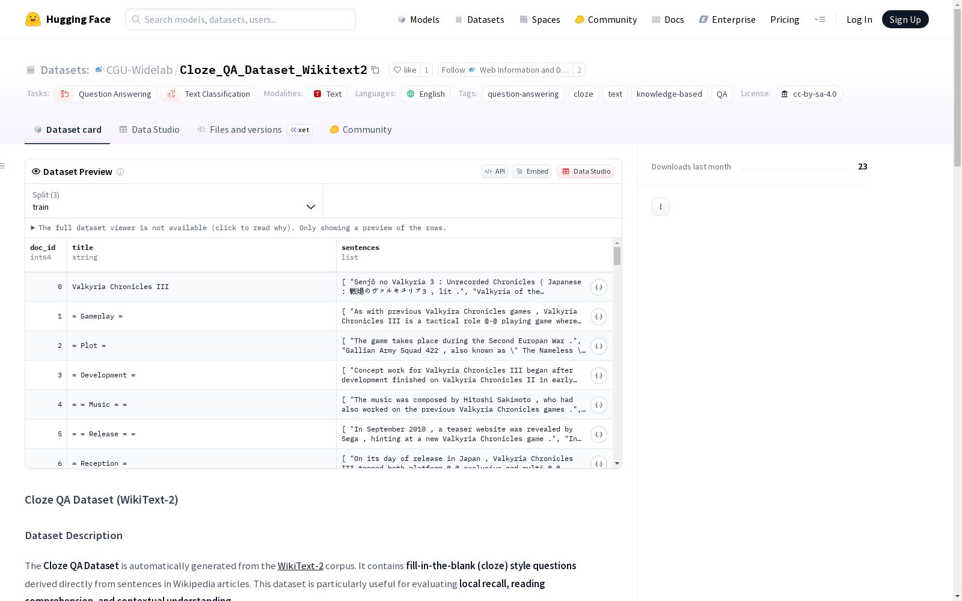Copy dataset name with the copy icon
The image size is (962, 601).
pyautogui.click(x=375, y=70)
